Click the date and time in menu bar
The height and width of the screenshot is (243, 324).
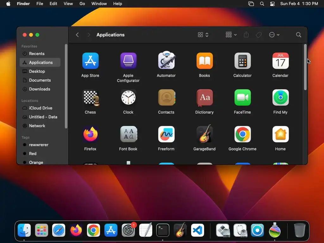299,4
